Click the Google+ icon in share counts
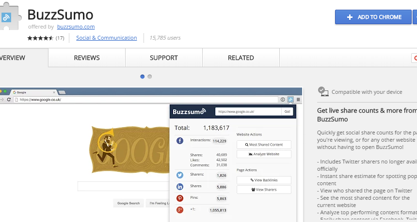 point(180,210)
